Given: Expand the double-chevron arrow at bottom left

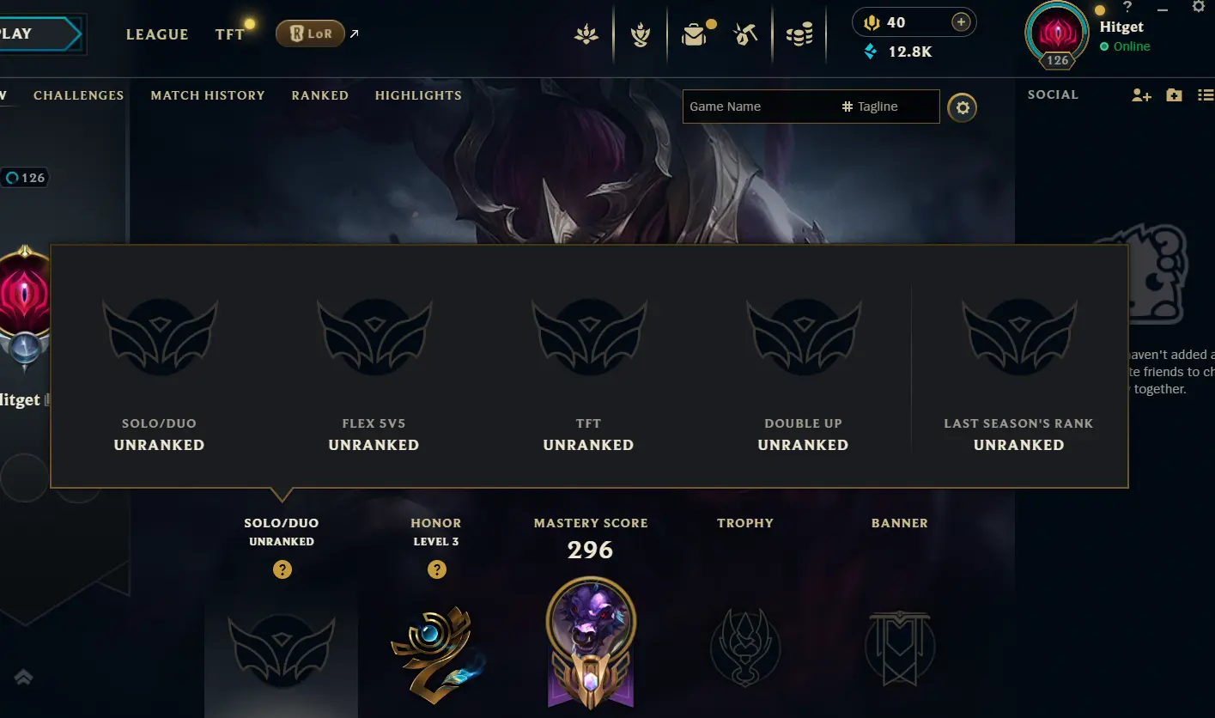Looking at the screenshot, I should [x=24, y=678].
